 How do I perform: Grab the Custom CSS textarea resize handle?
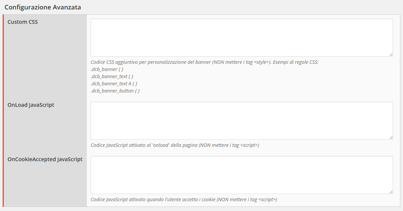coord(391,54)
